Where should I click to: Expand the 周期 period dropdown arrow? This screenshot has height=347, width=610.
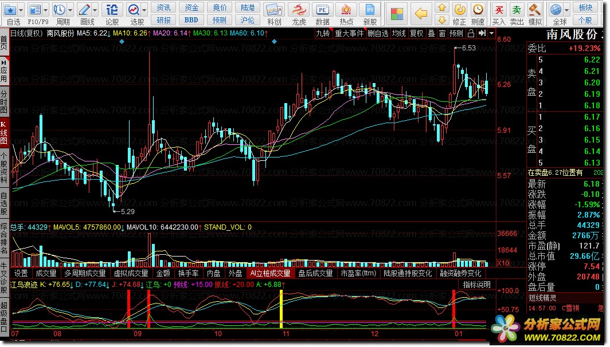[x=71, y=10]
